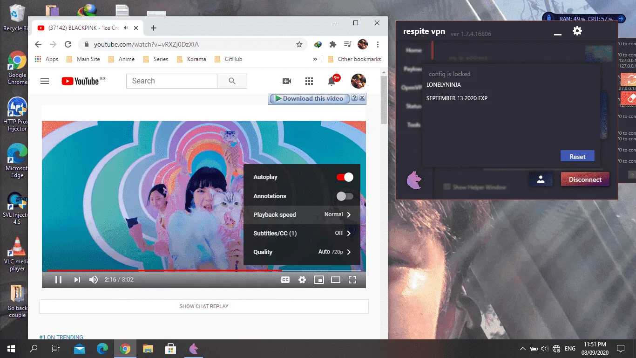Open download bar help question mark

click(354, 98)
